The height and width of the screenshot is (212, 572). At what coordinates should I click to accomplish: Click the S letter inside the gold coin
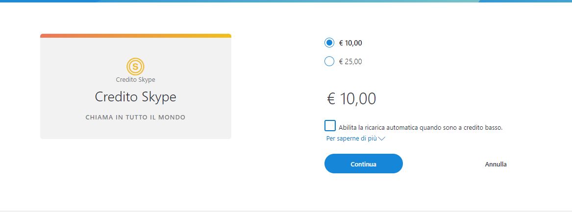coord(135,66)
